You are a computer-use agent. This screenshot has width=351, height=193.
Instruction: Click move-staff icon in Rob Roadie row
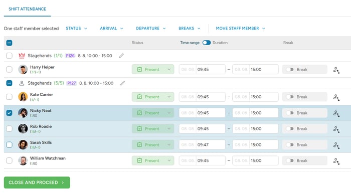click(x=336, y=129)
